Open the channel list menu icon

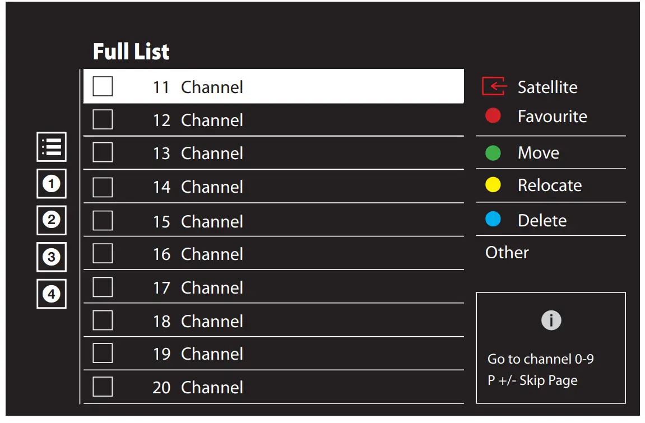[x=51, y=147]
